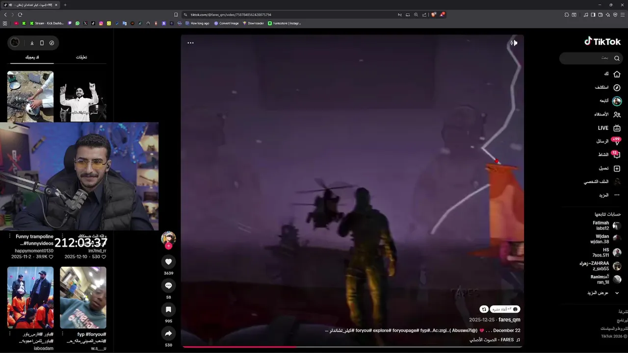The width and height of the screenshot is (628, 353).
Task: Expand 'عرض المزيد' following accounts list
Action: (x=603, y=293)
